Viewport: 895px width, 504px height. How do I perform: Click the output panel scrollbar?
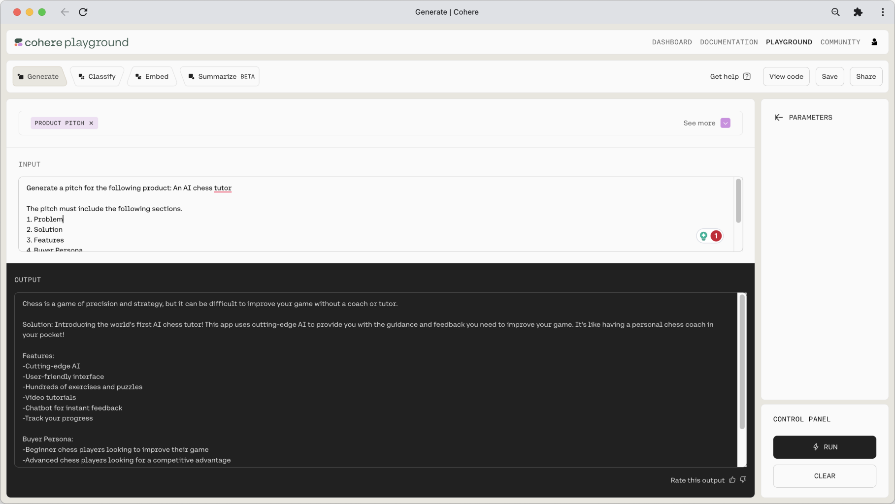click(x=742, y=362)
